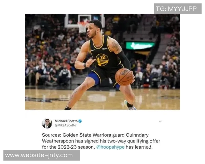Screen dimensions: 205x164
Task: Click the green illuminated arena sign
Action: coord(140,46)
